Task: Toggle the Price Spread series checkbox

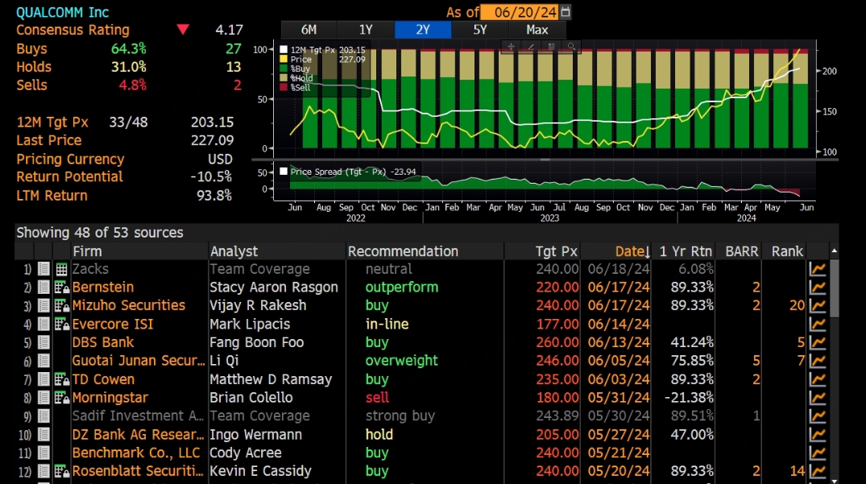Action: pos(284,172)
